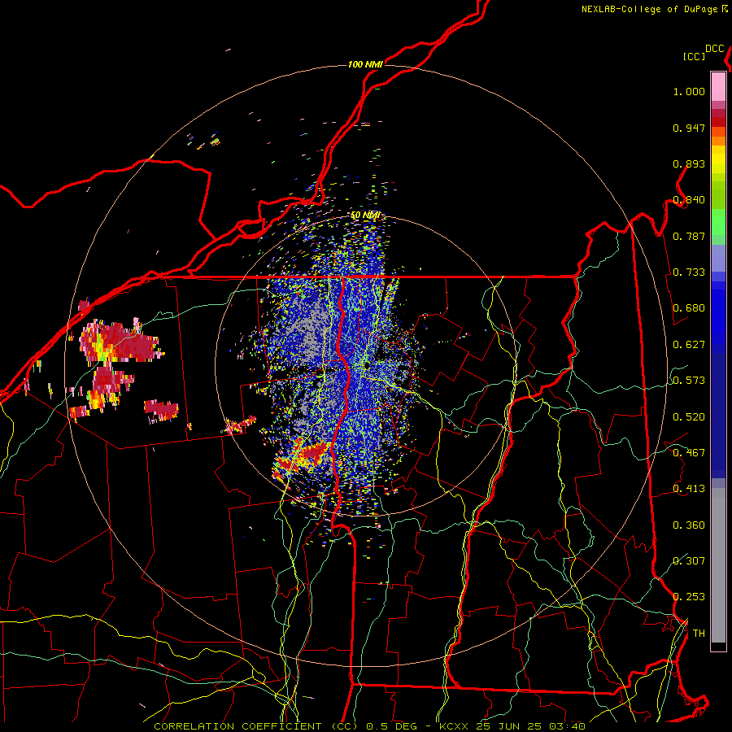Click the Correlation Coefficient caption at bottom

(369, 726)
